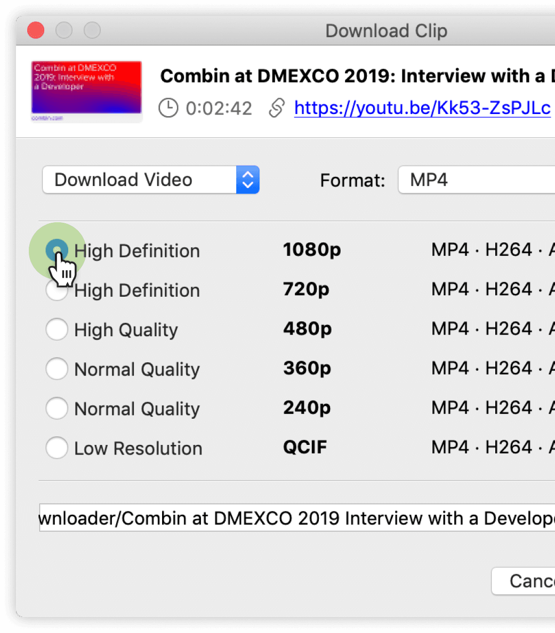Select the 1080p High Definition option
The height and width of the screenshot is (633, 555).
(x=57, y=249)
